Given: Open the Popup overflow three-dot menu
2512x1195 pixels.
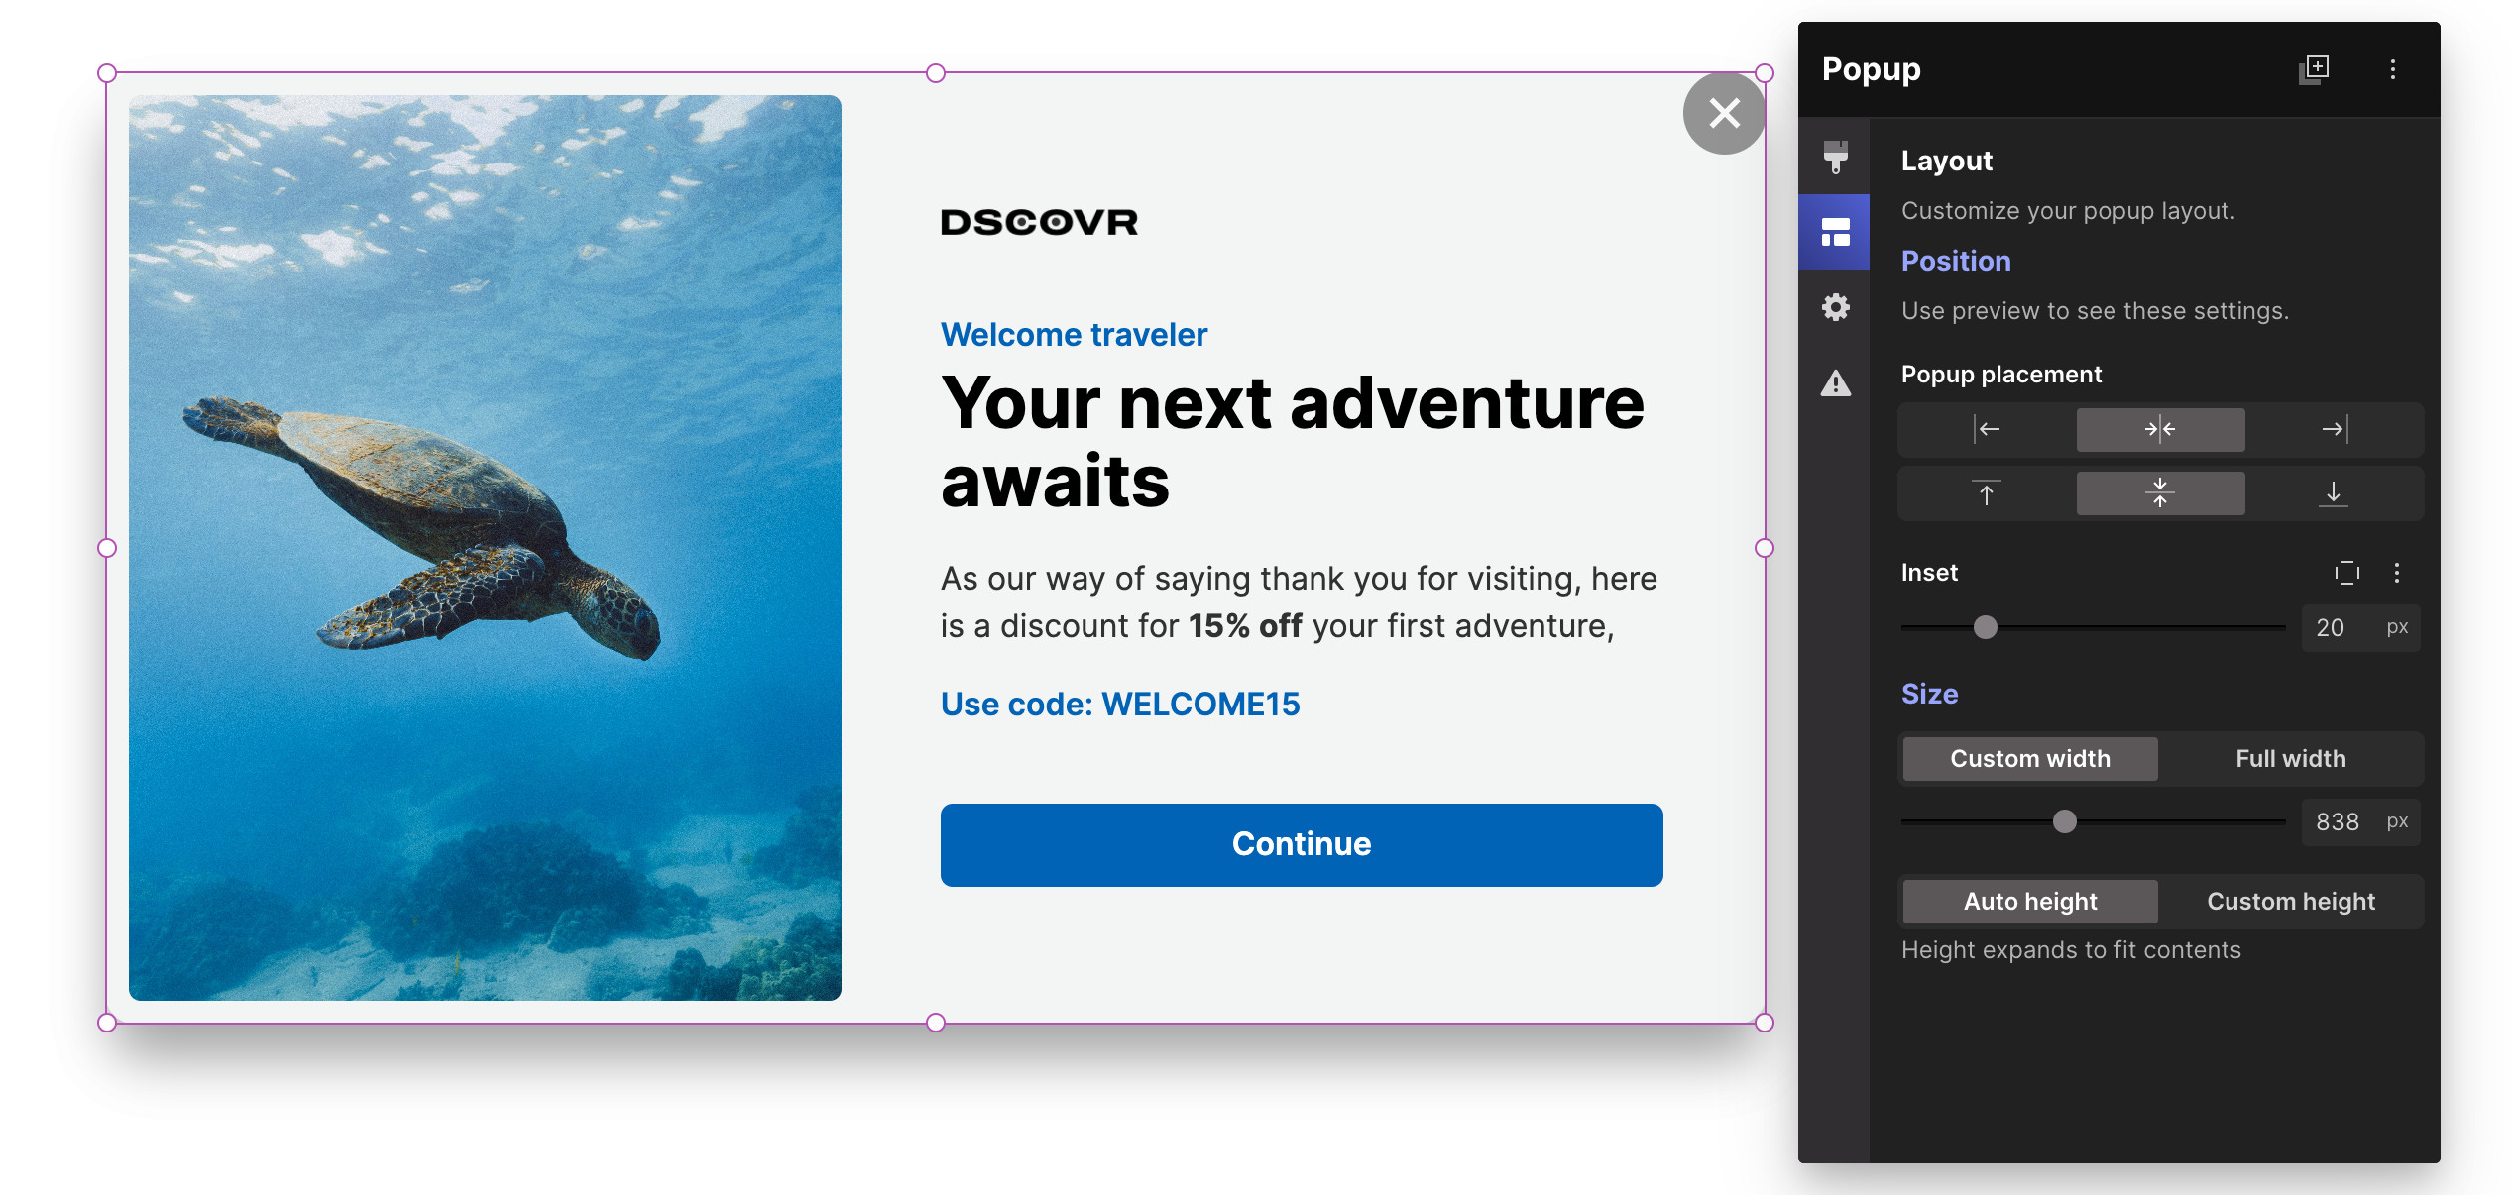Looking at the screenshot, I should click(x=2392, y=69).
